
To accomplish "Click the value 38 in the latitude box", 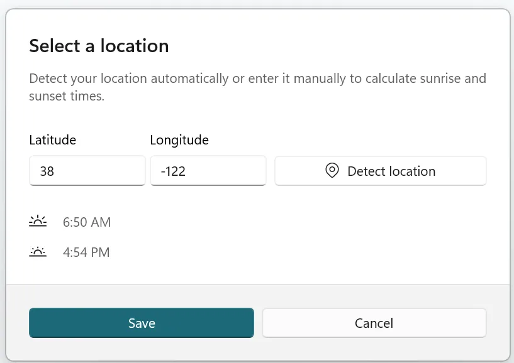I will (x=47, y=170).
